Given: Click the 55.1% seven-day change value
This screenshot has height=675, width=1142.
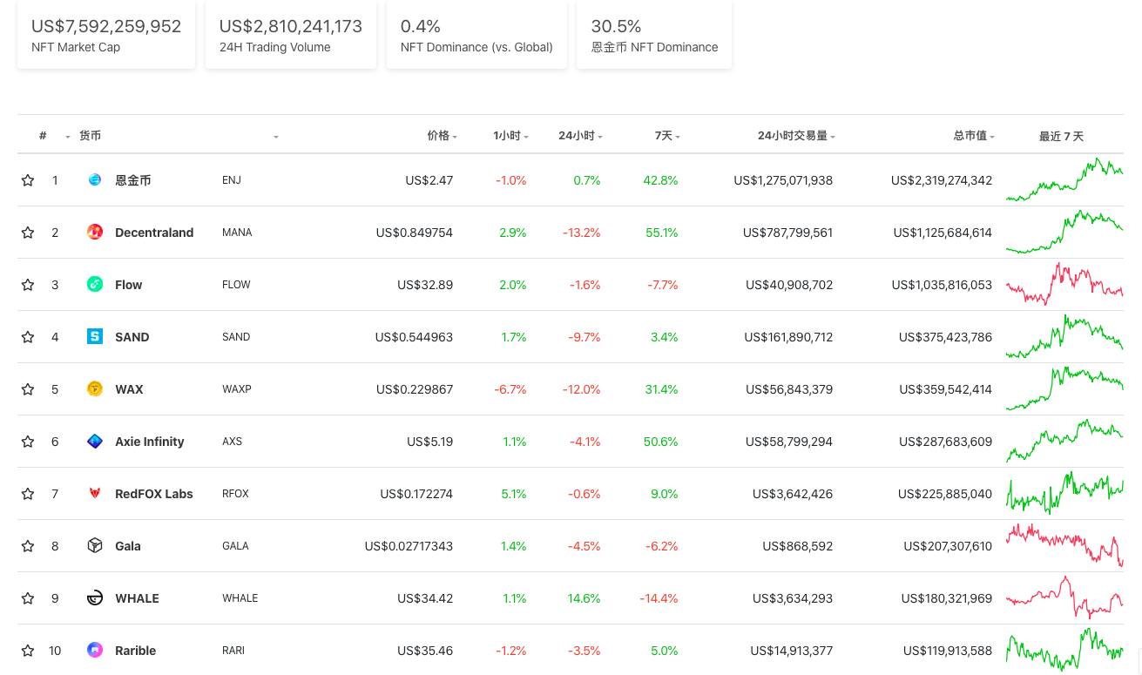Looking at the screenshot, I should click(x=661, y=233).
